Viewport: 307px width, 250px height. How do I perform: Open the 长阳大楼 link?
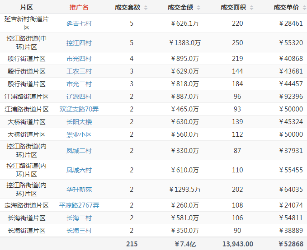coord(79,122)
